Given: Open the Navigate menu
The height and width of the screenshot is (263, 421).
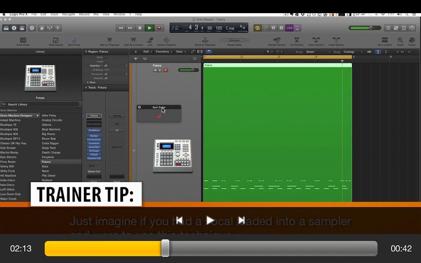Looking at the screenshot, I should coord(69,14).
